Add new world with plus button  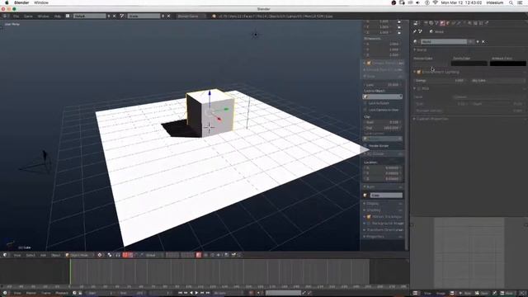[478, 41]
